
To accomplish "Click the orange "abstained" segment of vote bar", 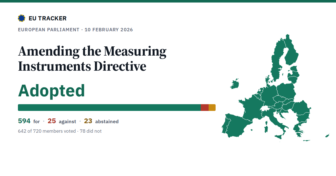I will [x=212, y=108].
